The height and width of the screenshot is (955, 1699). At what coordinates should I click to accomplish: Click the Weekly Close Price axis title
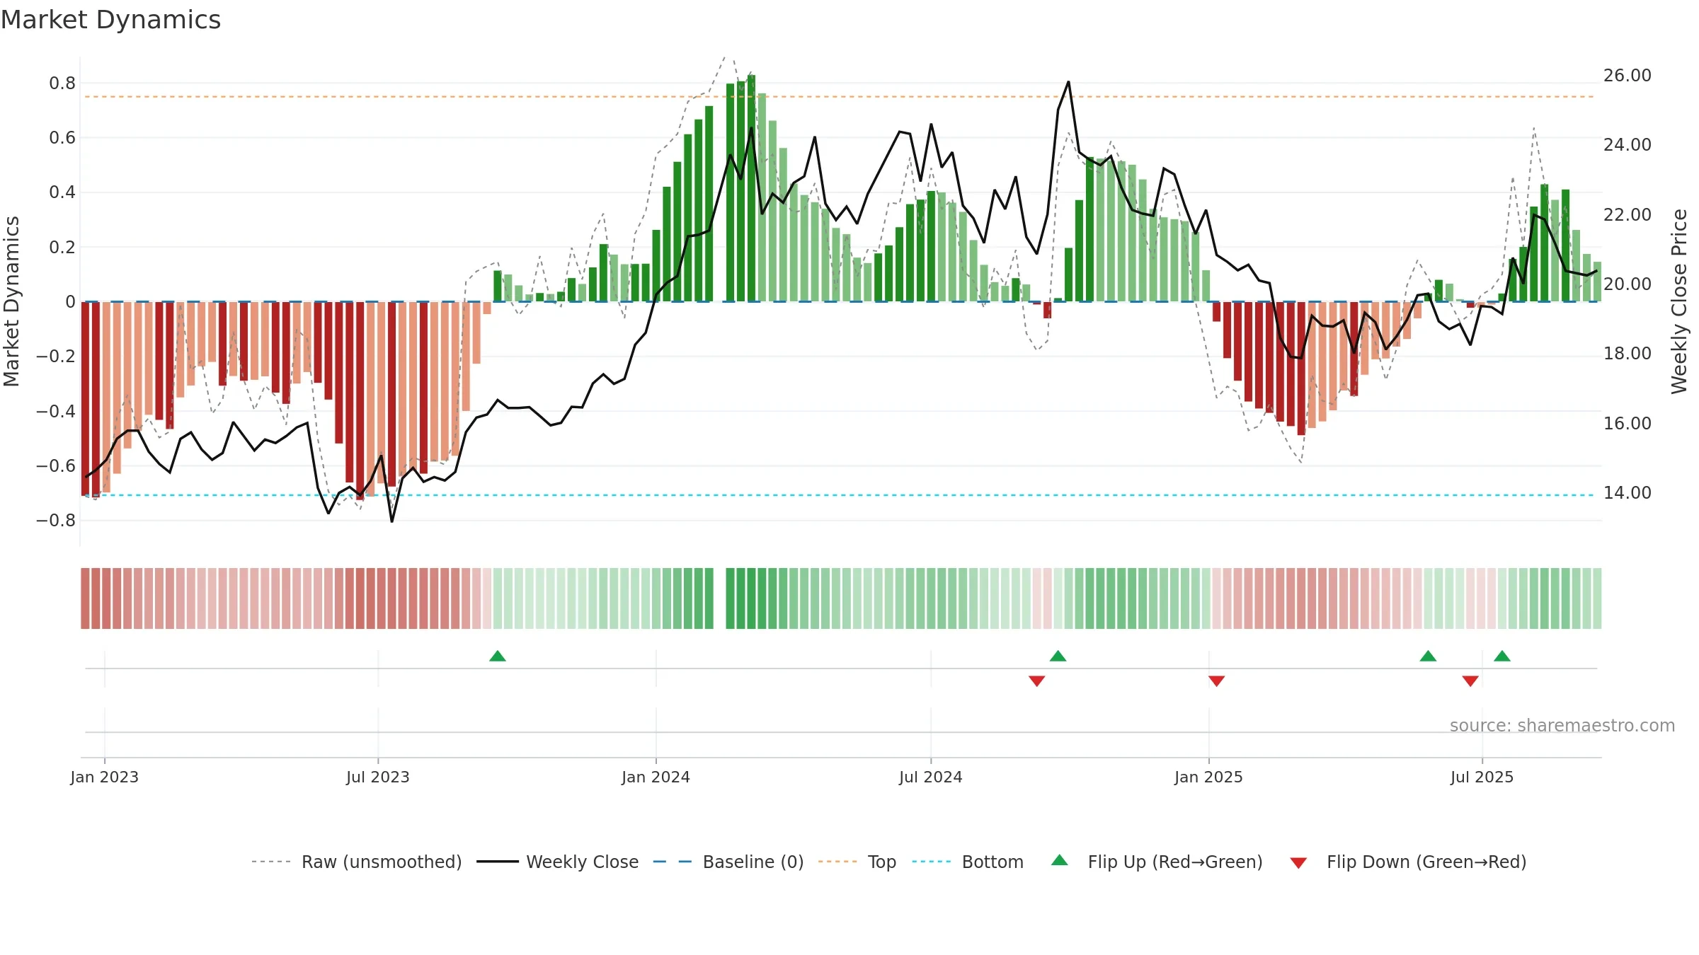[x=1680, y=301]
